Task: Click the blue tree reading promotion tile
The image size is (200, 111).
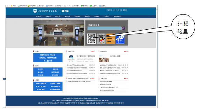Action: tap(120, 39)
